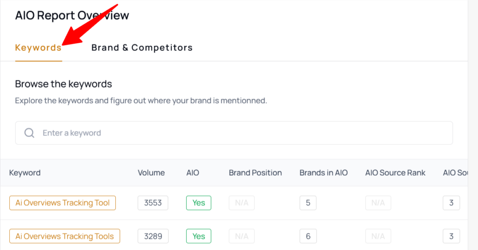Sort by the Keyword column header
Screen dimensions: 478x250
(x=25, y=173)
